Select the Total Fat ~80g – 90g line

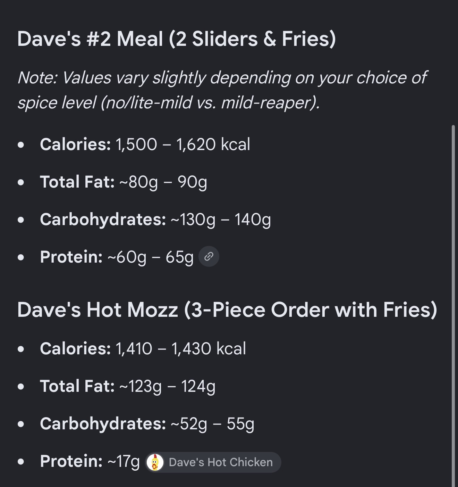coord(124,182)
